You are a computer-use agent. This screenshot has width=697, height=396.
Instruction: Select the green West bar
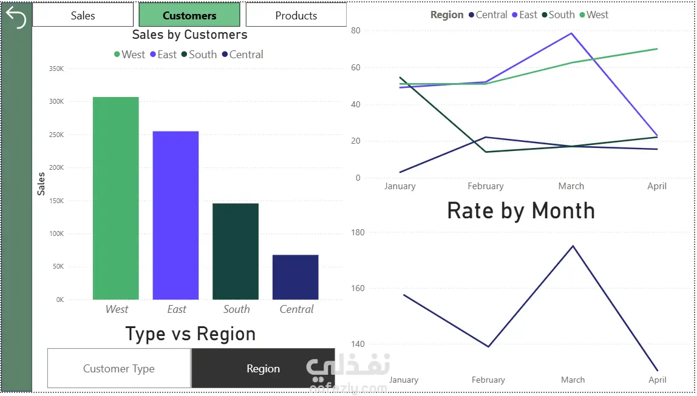(x=115, y=198)
